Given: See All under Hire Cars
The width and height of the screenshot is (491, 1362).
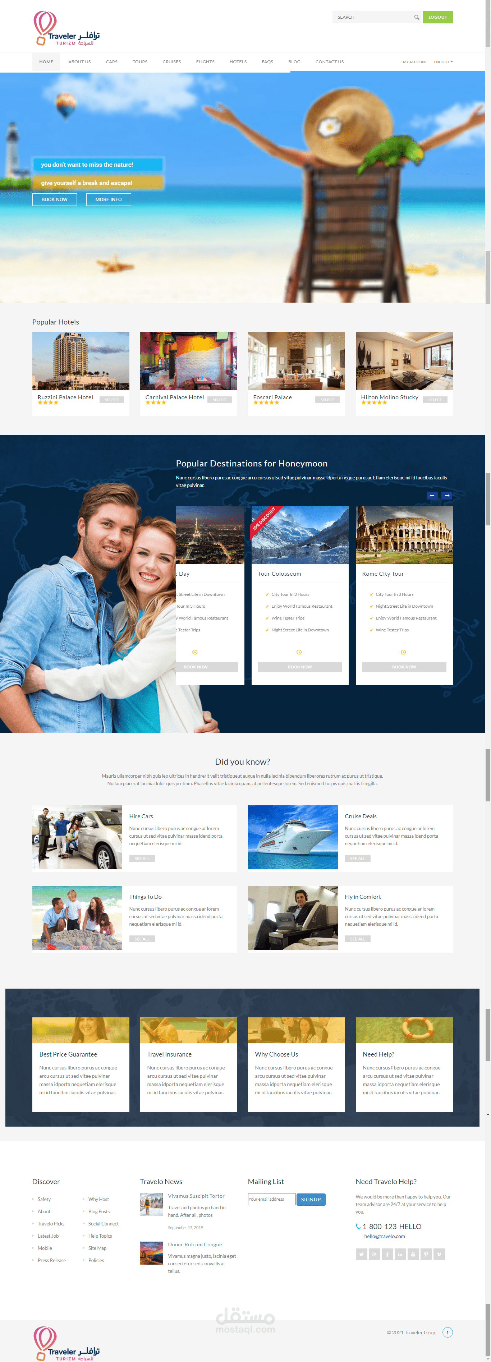Looking at the screenshot, I should click(x=142, y=858).
